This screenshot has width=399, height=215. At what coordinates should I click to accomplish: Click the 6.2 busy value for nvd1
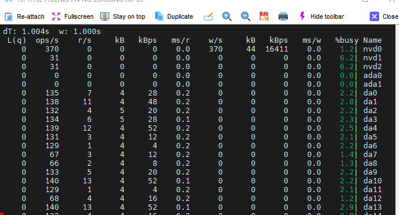[346, 58]
